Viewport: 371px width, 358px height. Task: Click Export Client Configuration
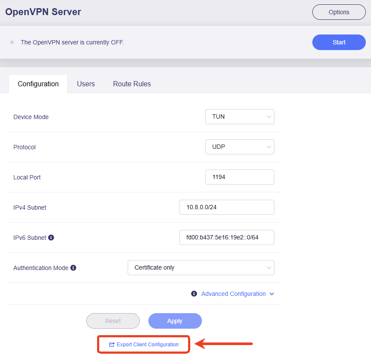(x=143, y=344)
